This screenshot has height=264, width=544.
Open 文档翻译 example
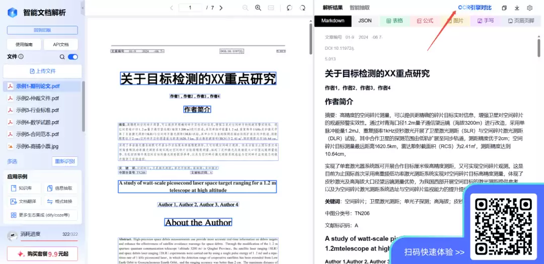coord(23,201)
